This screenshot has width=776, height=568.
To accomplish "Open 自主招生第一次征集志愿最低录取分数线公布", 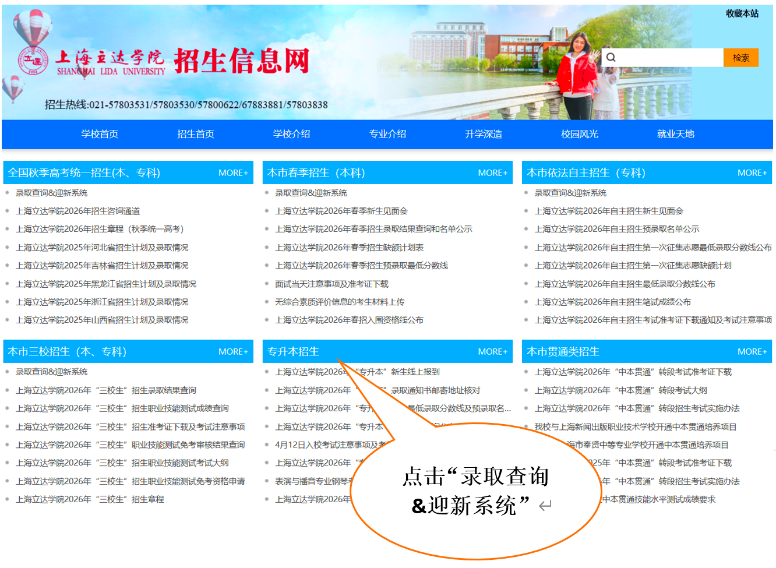I will point(653,248).
